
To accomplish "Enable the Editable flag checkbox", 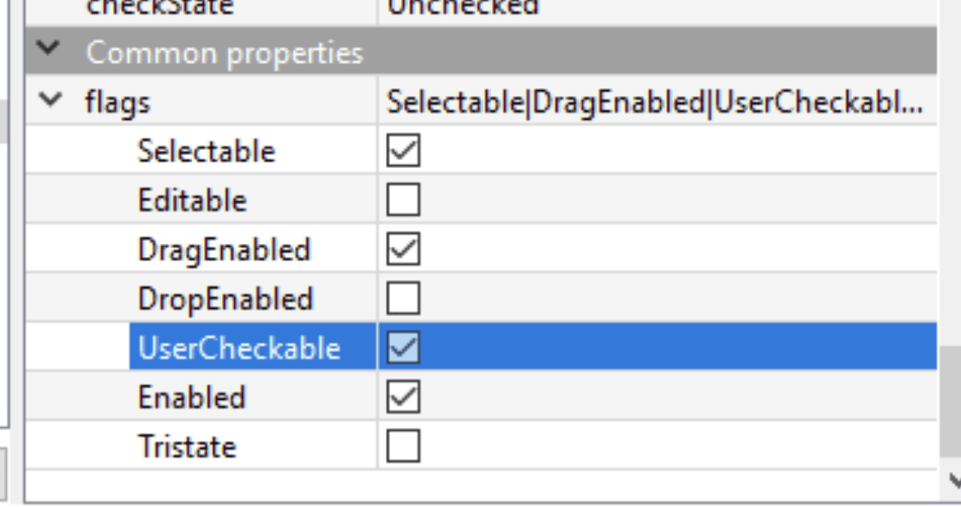I will (403, 200).
